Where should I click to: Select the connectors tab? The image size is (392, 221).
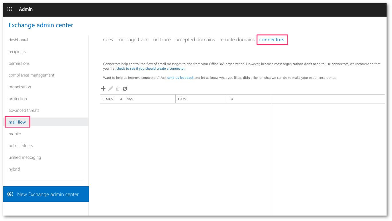[x=272, y=40]
